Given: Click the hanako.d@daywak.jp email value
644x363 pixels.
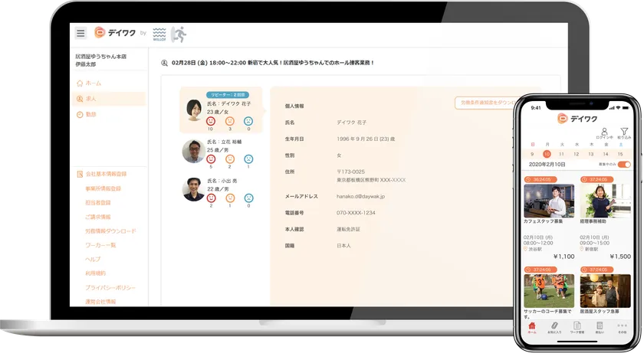Looking at the screenshot, I should 360,197.
